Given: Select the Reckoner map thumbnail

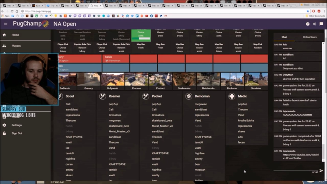Looking at the screenshot, I should point(232,81).
